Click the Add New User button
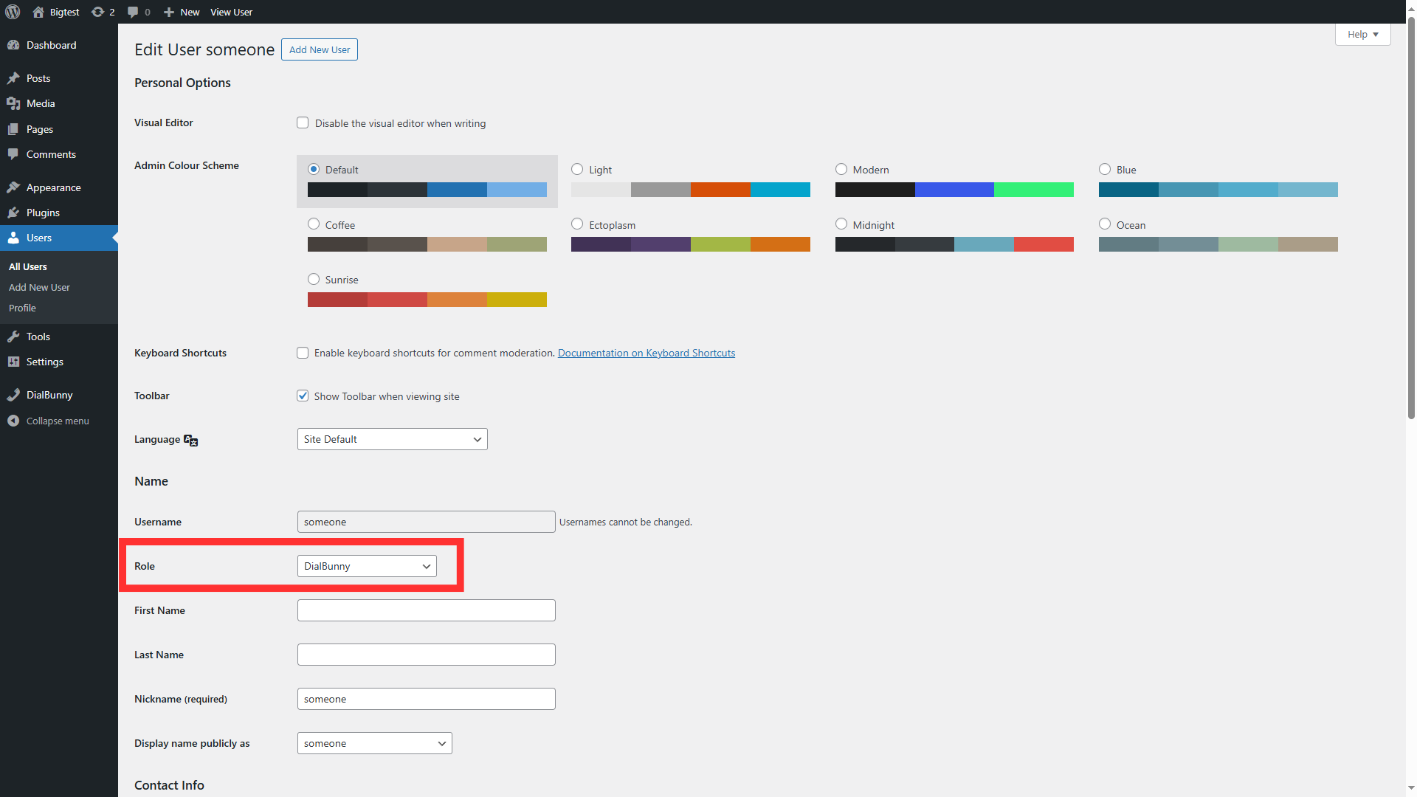 tap(319, 49)
